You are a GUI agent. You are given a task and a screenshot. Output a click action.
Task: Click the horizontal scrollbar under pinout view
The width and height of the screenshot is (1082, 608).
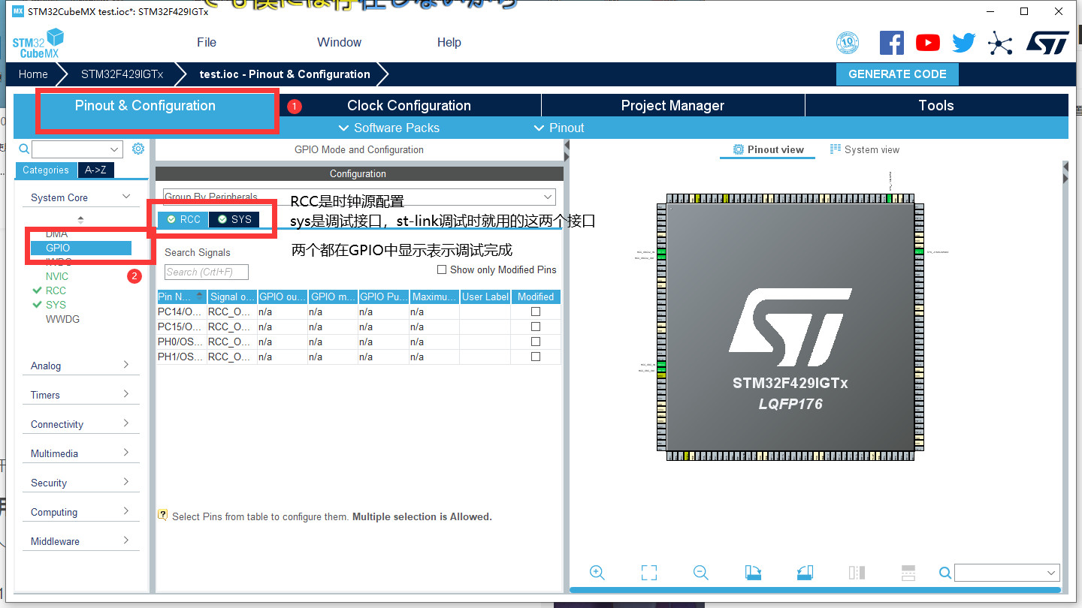pyautogui.click(x=817, y=590)
